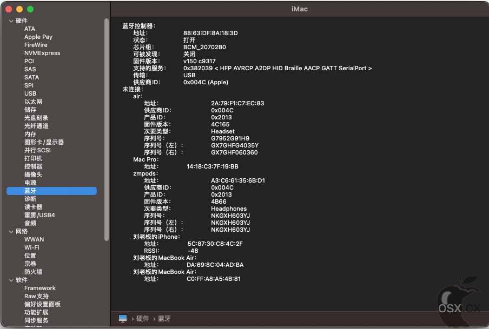The height and width of the screenshot is (329, 489).
Task: Open the SATA entry
Action: tap(31, 77)
